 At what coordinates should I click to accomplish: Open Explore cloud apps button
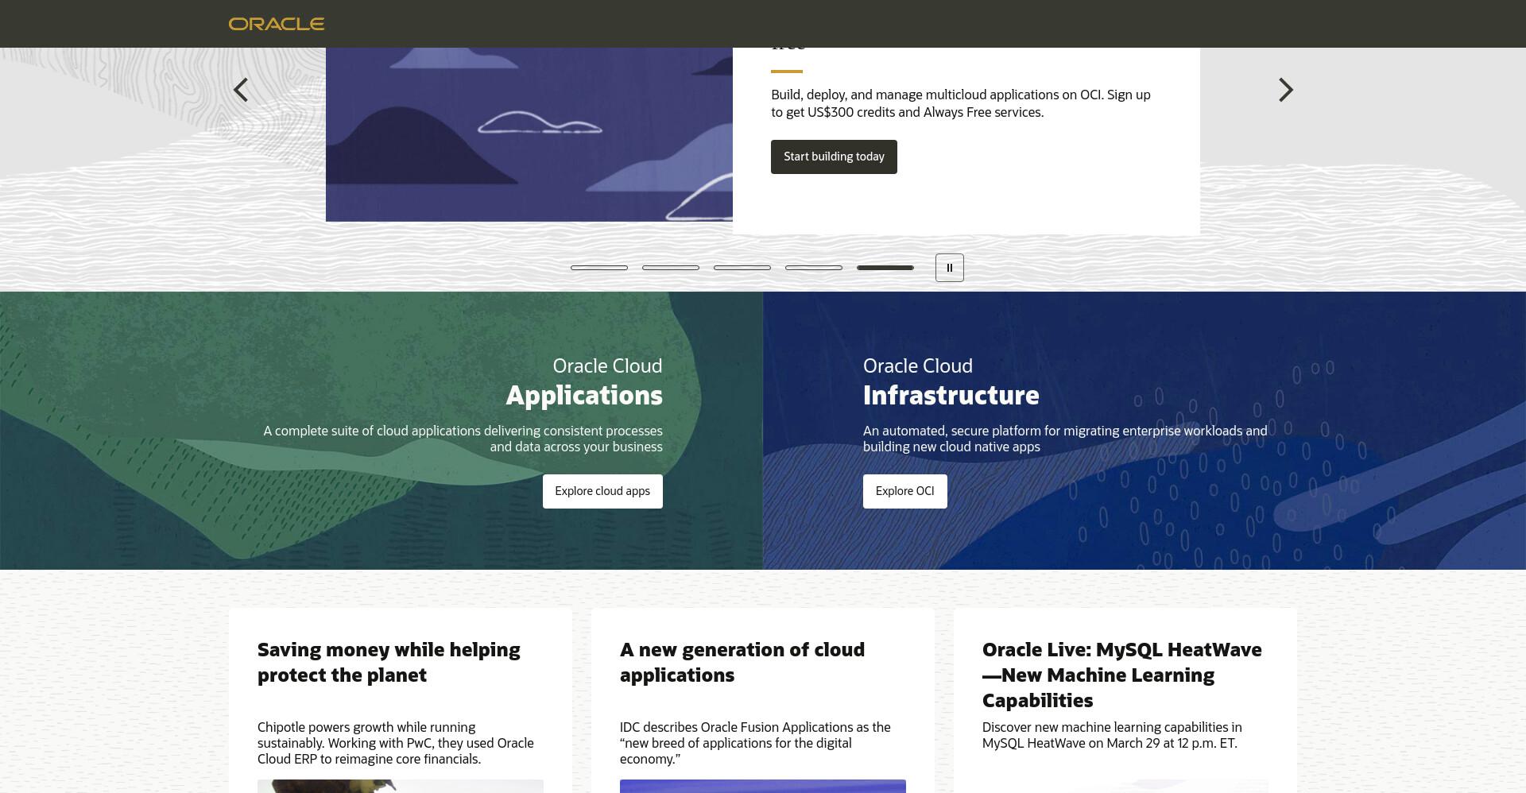coord(602,491)
